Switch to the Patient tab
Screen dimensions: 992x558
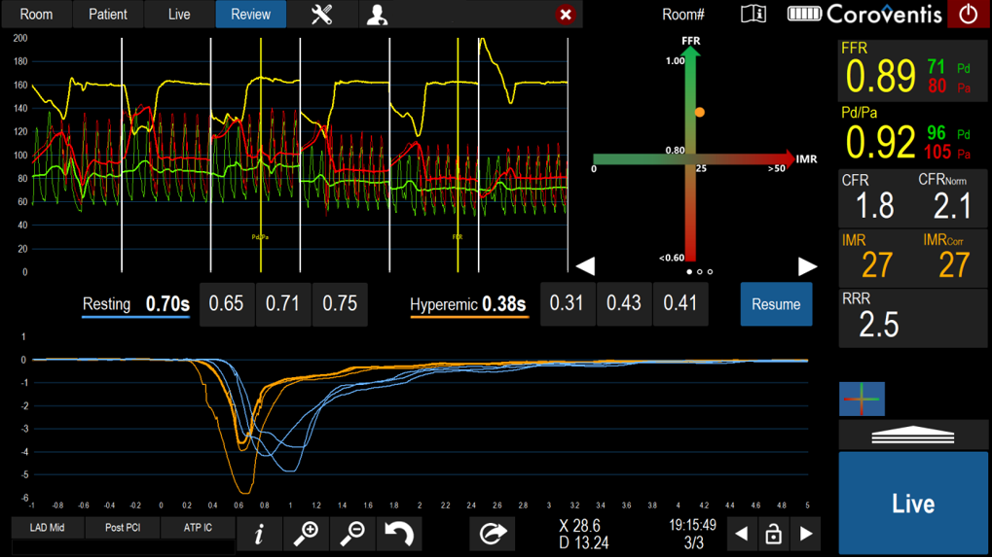(x=108, y=15)
